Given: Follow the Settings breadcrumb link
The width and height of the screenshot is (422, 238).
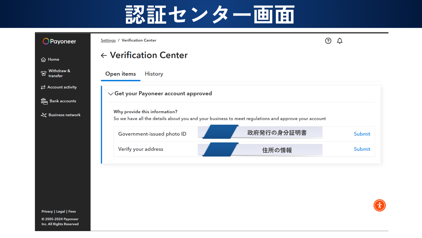Looking at the screenshot, I should 108,40.
